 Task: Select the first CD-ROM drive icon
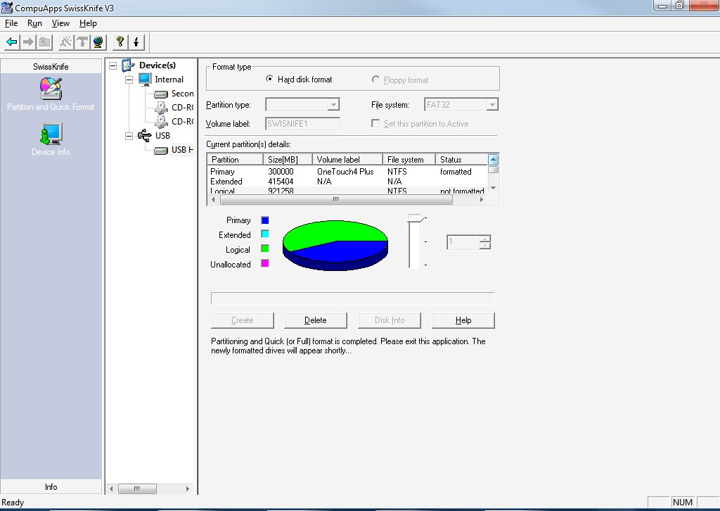(x=161, y=108)
